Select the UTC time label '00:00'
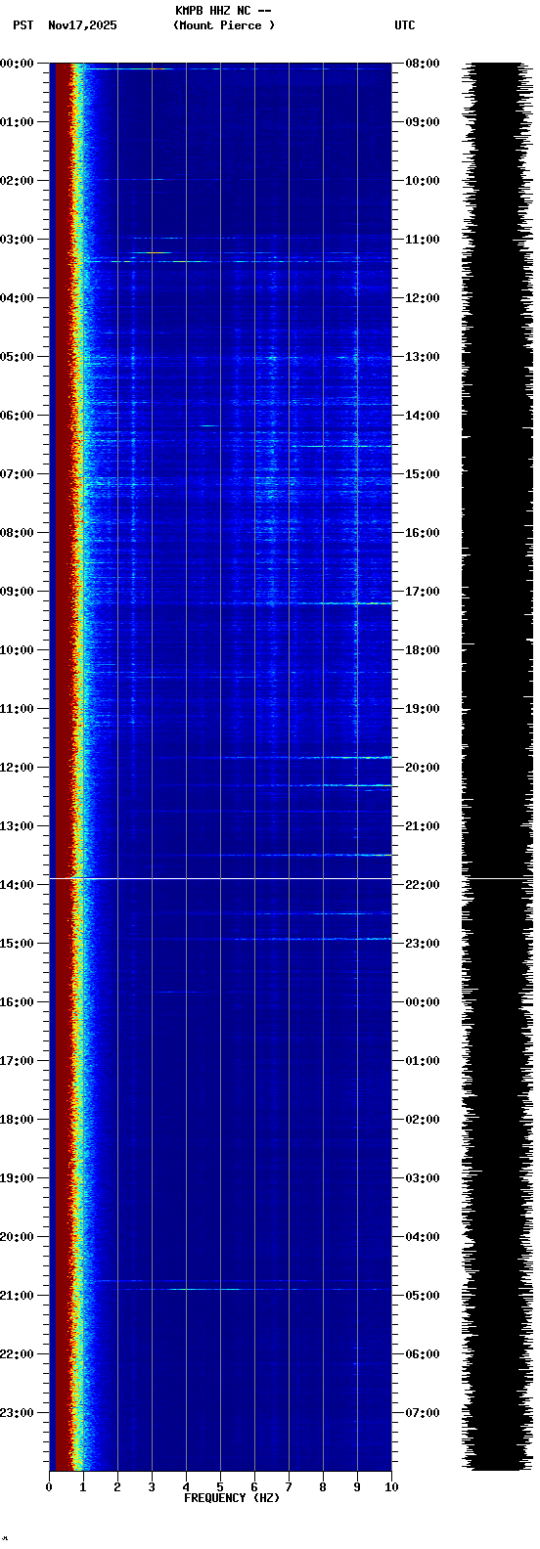The width and height of the screenshot is (540, 1549). coord(423,1002)
